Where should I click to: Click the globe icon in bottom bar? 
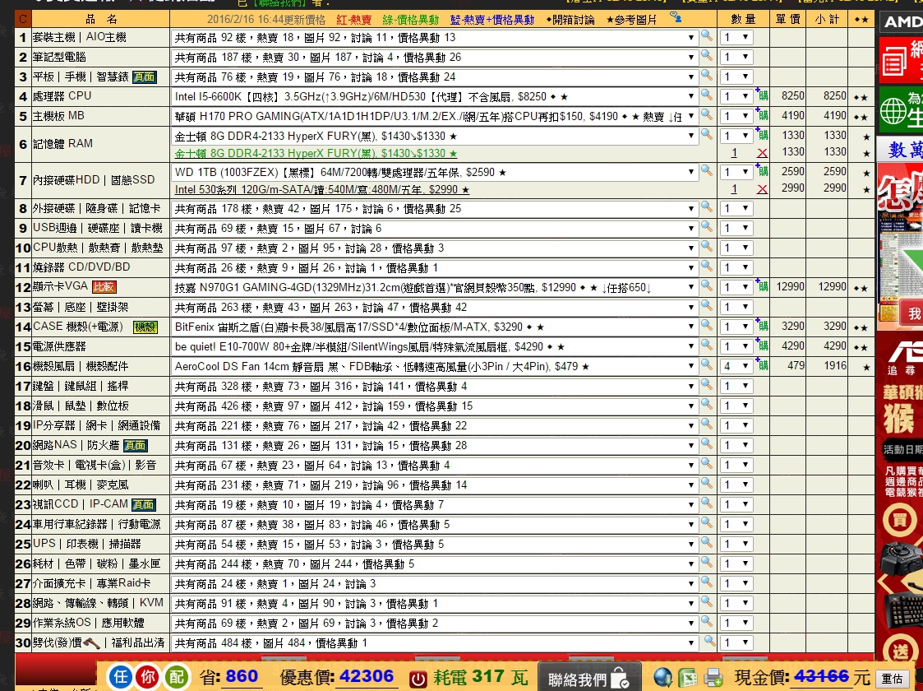tap(662, 678)
